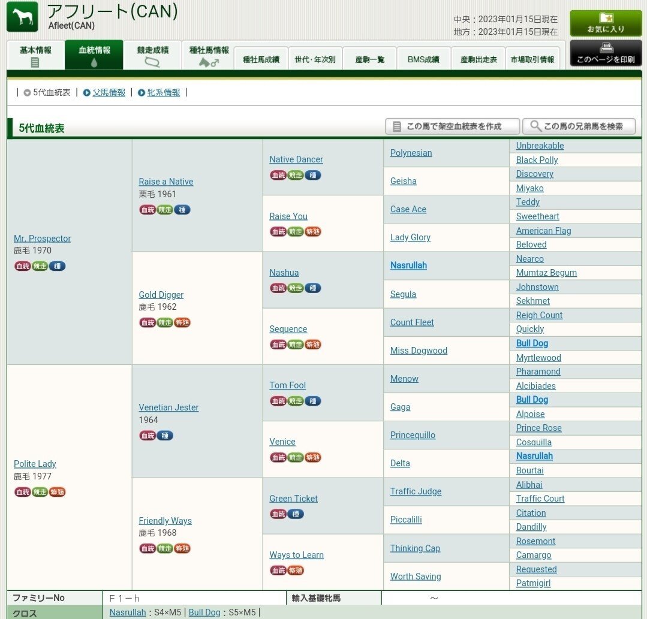Image resolution: width=647 pixels, height=619 pixels.
Task: Open Bull Dog link in the クロス row
Action: pyautogui.click(x=204, y=612)
